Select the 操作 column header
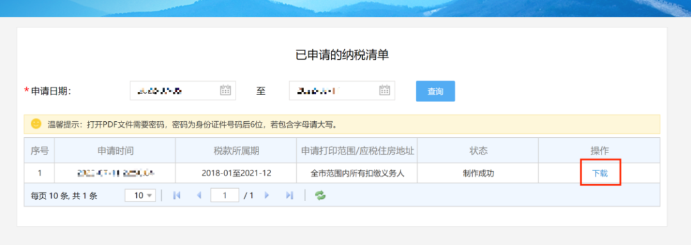The width and height of the screenshot is (691, 245). 600,151
